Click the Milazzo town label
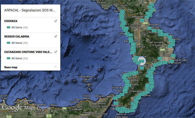 [100, 96]
